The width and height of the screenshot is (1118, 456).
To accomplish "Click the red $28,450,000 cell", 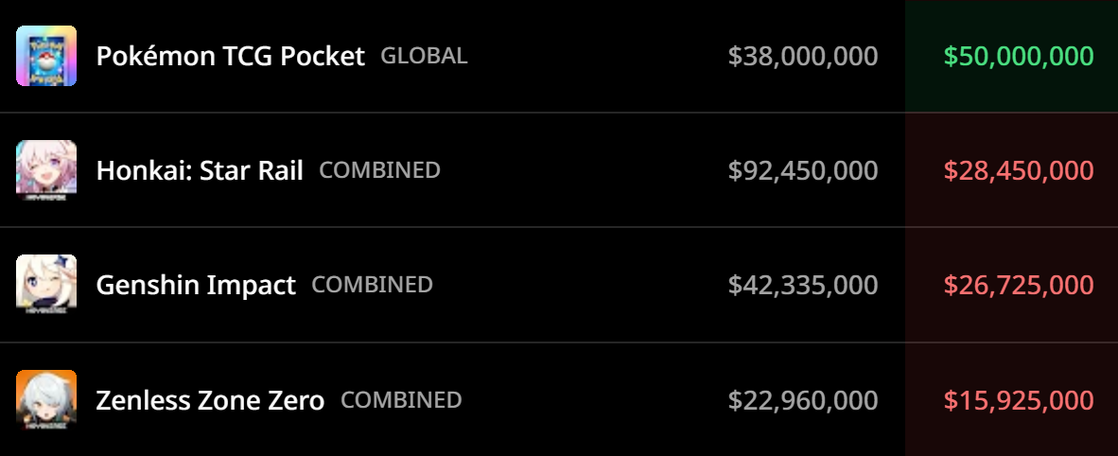I will click(1012, 170).
